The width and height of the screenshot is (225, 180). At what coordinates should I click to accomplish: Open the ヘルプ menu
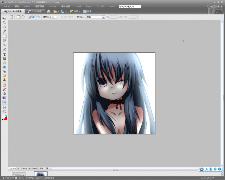tap(112, 6)
